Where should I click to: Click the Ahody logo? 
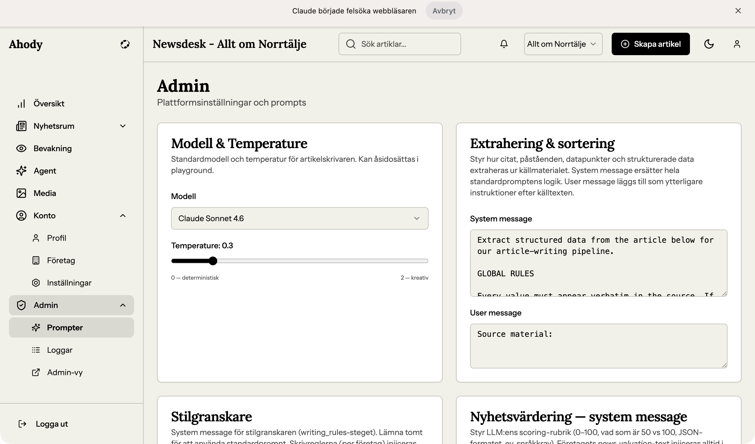pos(26,44)
